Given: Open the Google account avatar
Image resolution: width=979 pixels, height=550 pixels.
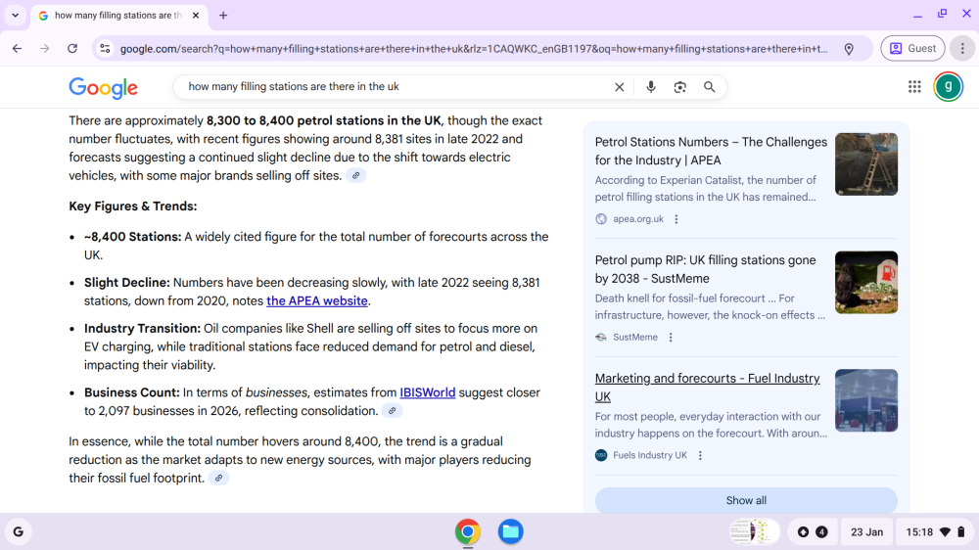Looking at the screenshot, I should pos(948,87).
